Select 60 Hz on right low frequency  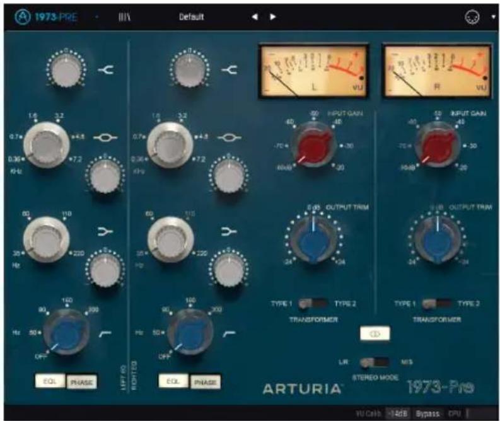pos(149,215)
